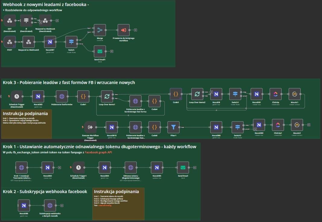
Task: Select the Subskrypcja webhooka z danych nocodb node
Action: [x=50, y=205]
